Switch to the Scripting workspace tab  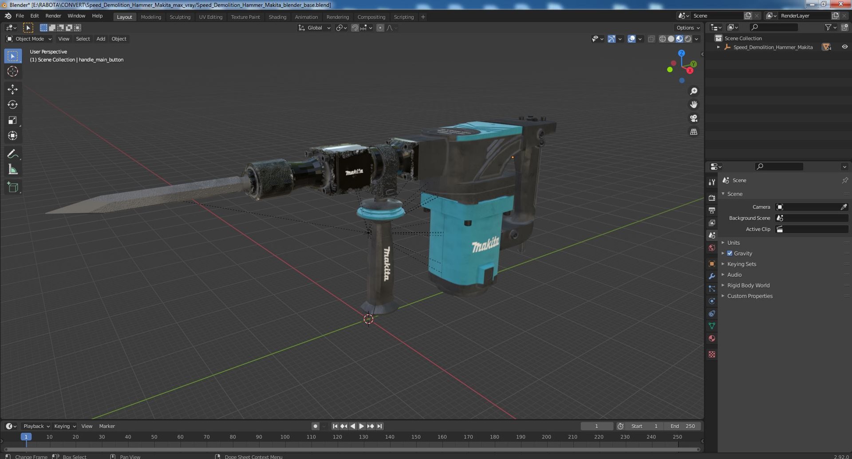403,17
